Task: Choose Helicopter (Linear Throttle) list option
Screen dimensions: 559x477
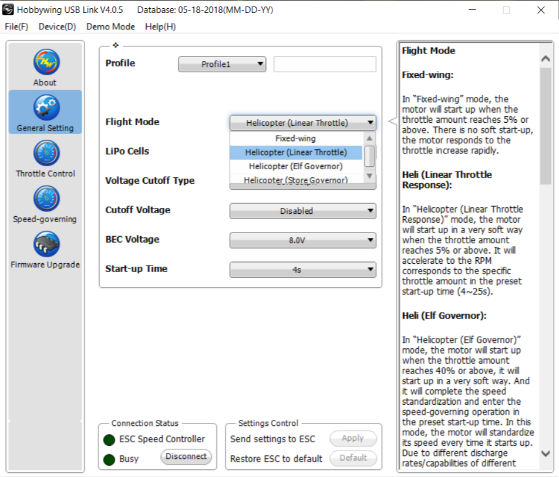Action: [x=296, y=152]
